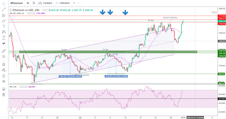The height and width of the screenshot is (119, 226).
Task: Remove the RSI indicator with X
Action: (26, 87)
